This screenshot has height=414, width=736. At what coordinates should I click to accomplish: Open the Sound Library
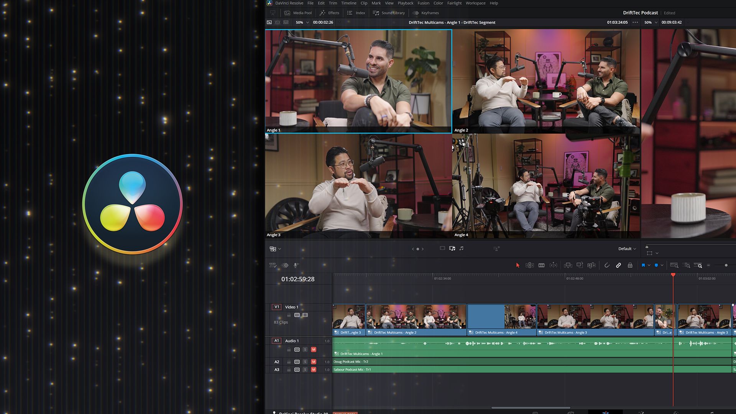[389, 13]
